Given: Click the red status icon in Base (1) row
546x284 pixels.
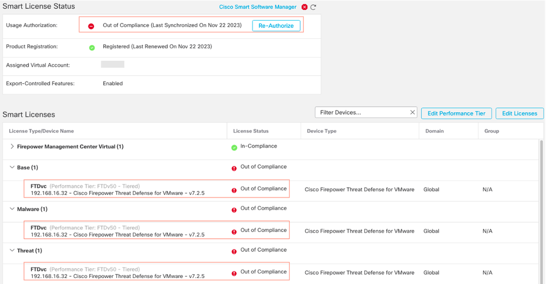Looking at the screenshot, I should click(x=234, y=169).
